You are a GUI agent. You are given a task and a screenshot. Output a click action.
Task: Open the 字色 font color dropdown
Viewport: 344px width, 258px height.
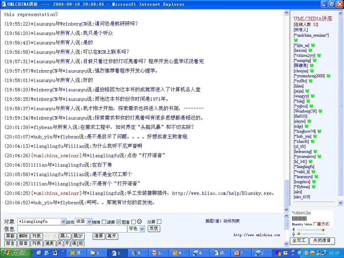142,229
